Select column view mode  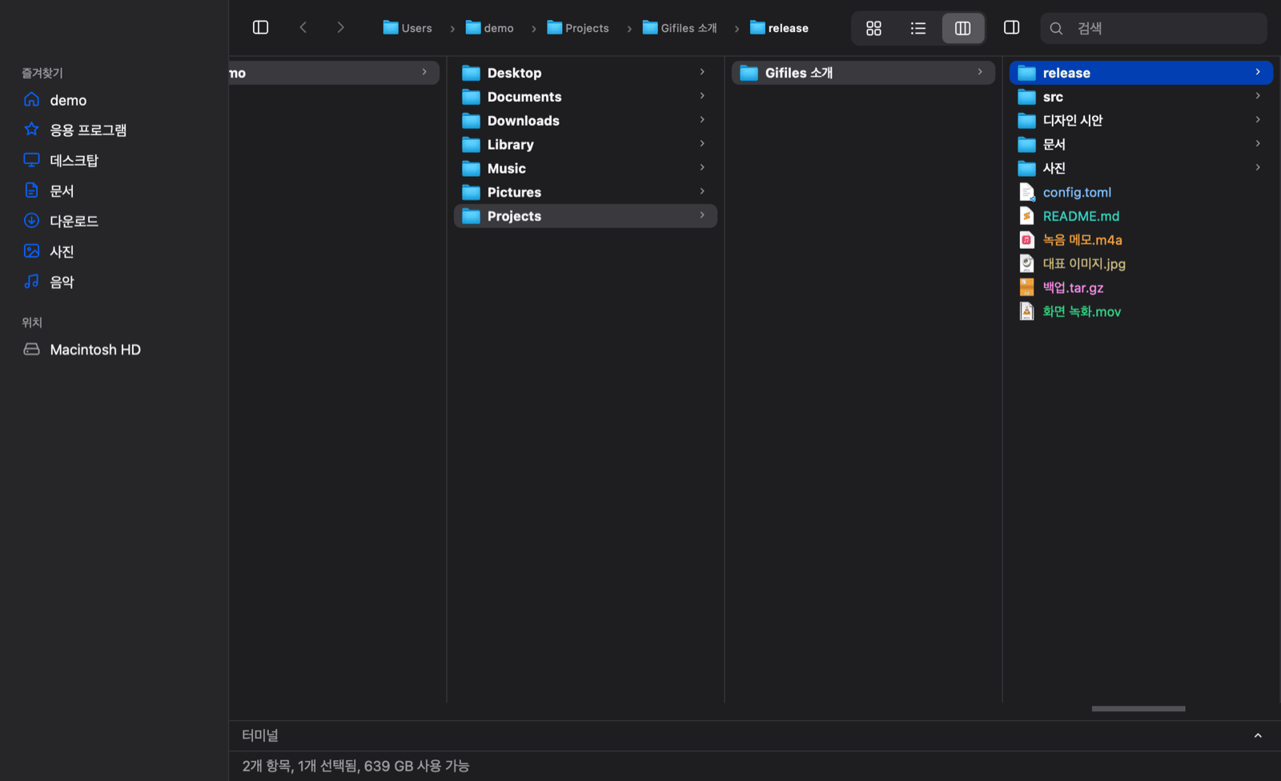click(x=963, y=28)
